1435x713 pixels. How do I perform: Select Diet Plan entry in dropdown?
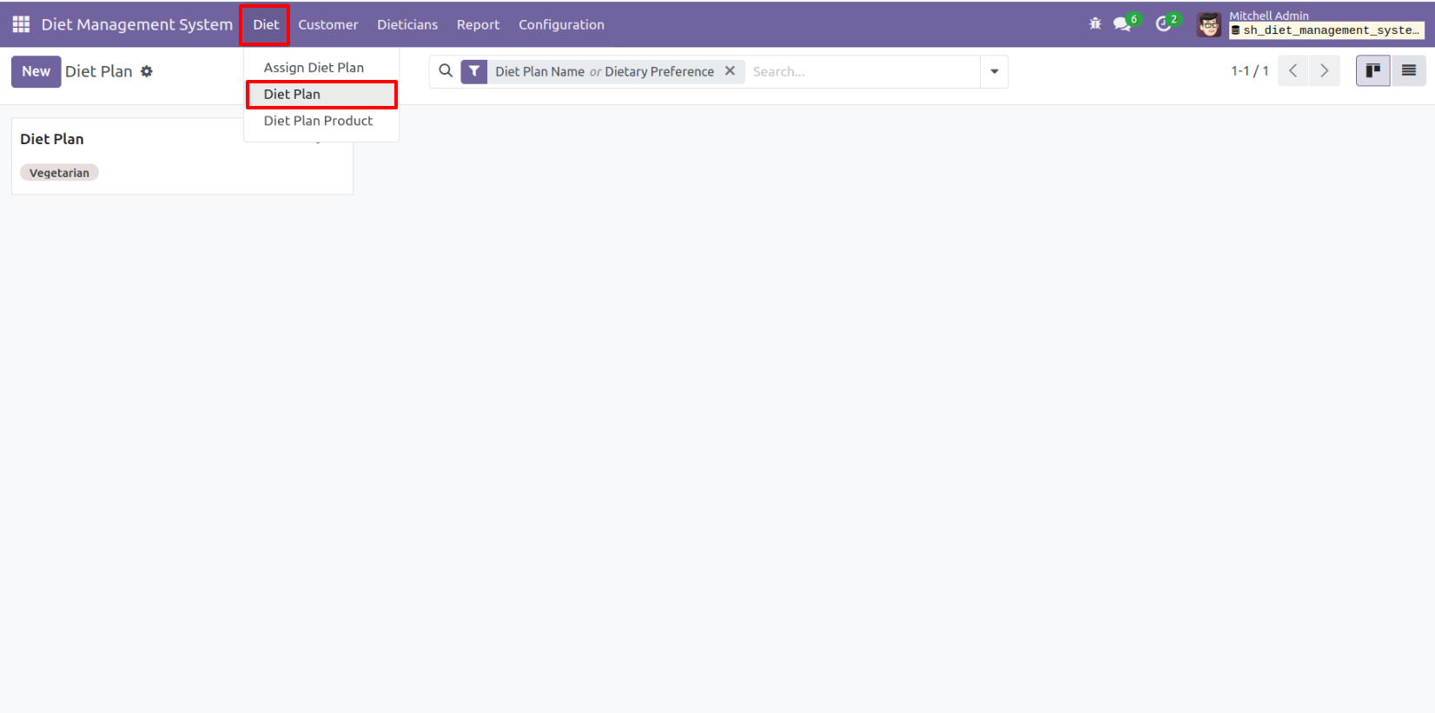321,94
